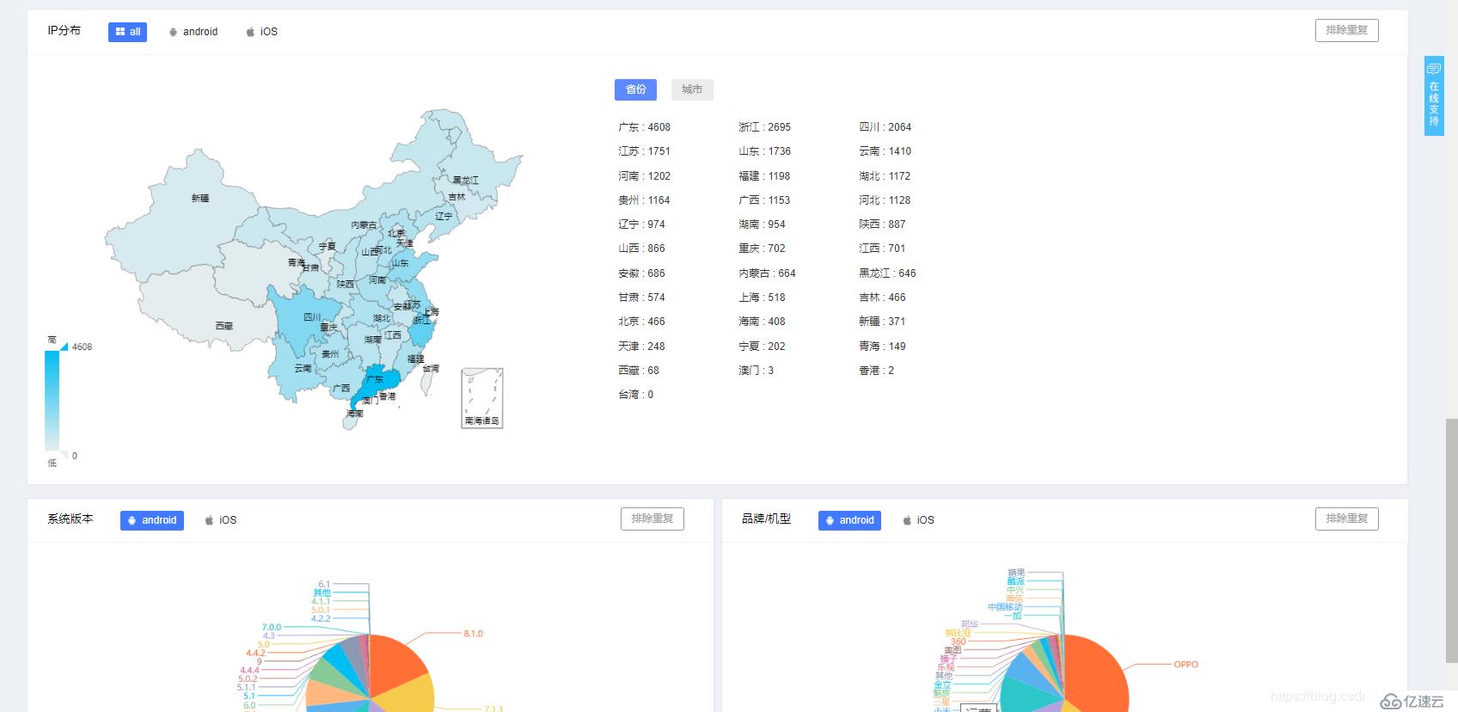Click '江苏 : 1751' list entry
Screen dimensions: 1458x712
pos(644,151)
